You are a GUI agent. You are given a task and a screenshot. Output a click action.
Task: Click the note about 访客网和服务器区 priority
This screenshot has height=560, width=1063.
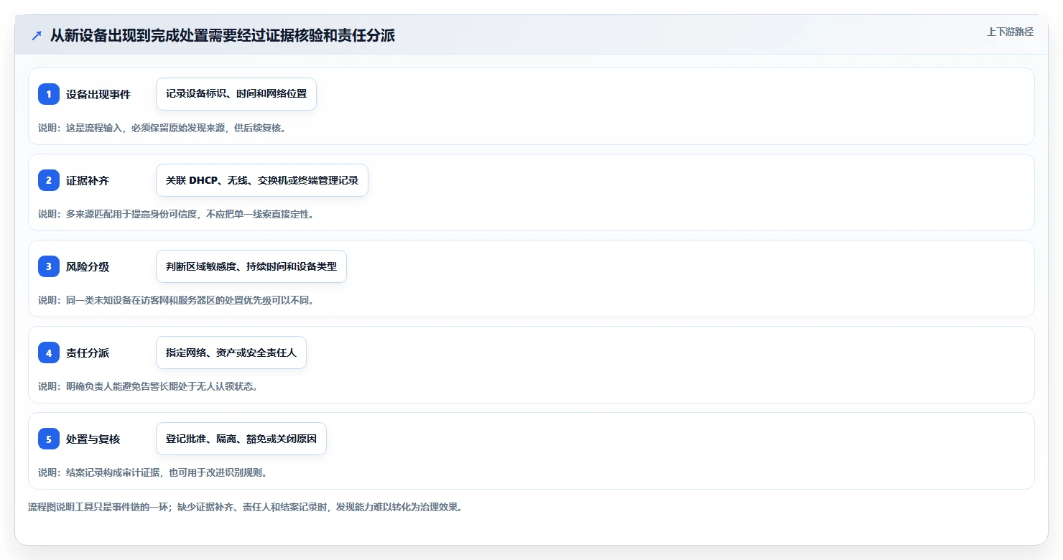[176, 300]
